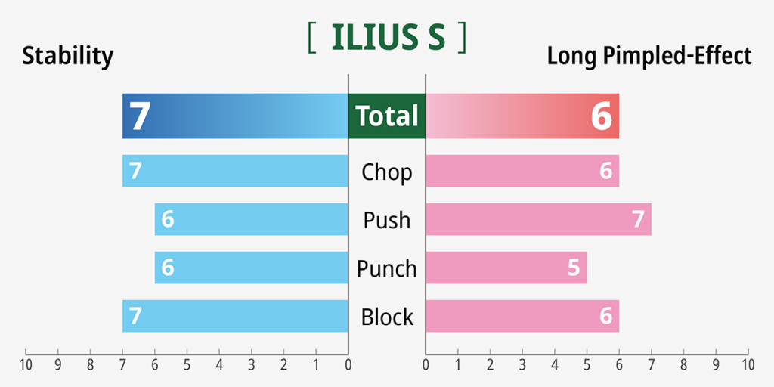Select the blue Punch stability bar
The image size is (774, 387).
(252, 268)
